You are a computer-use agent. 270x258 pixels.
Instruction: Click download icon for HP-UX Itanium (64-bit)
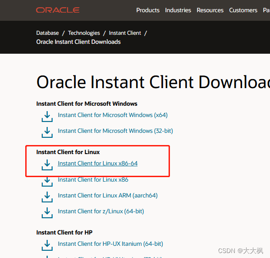coord(47,245)
